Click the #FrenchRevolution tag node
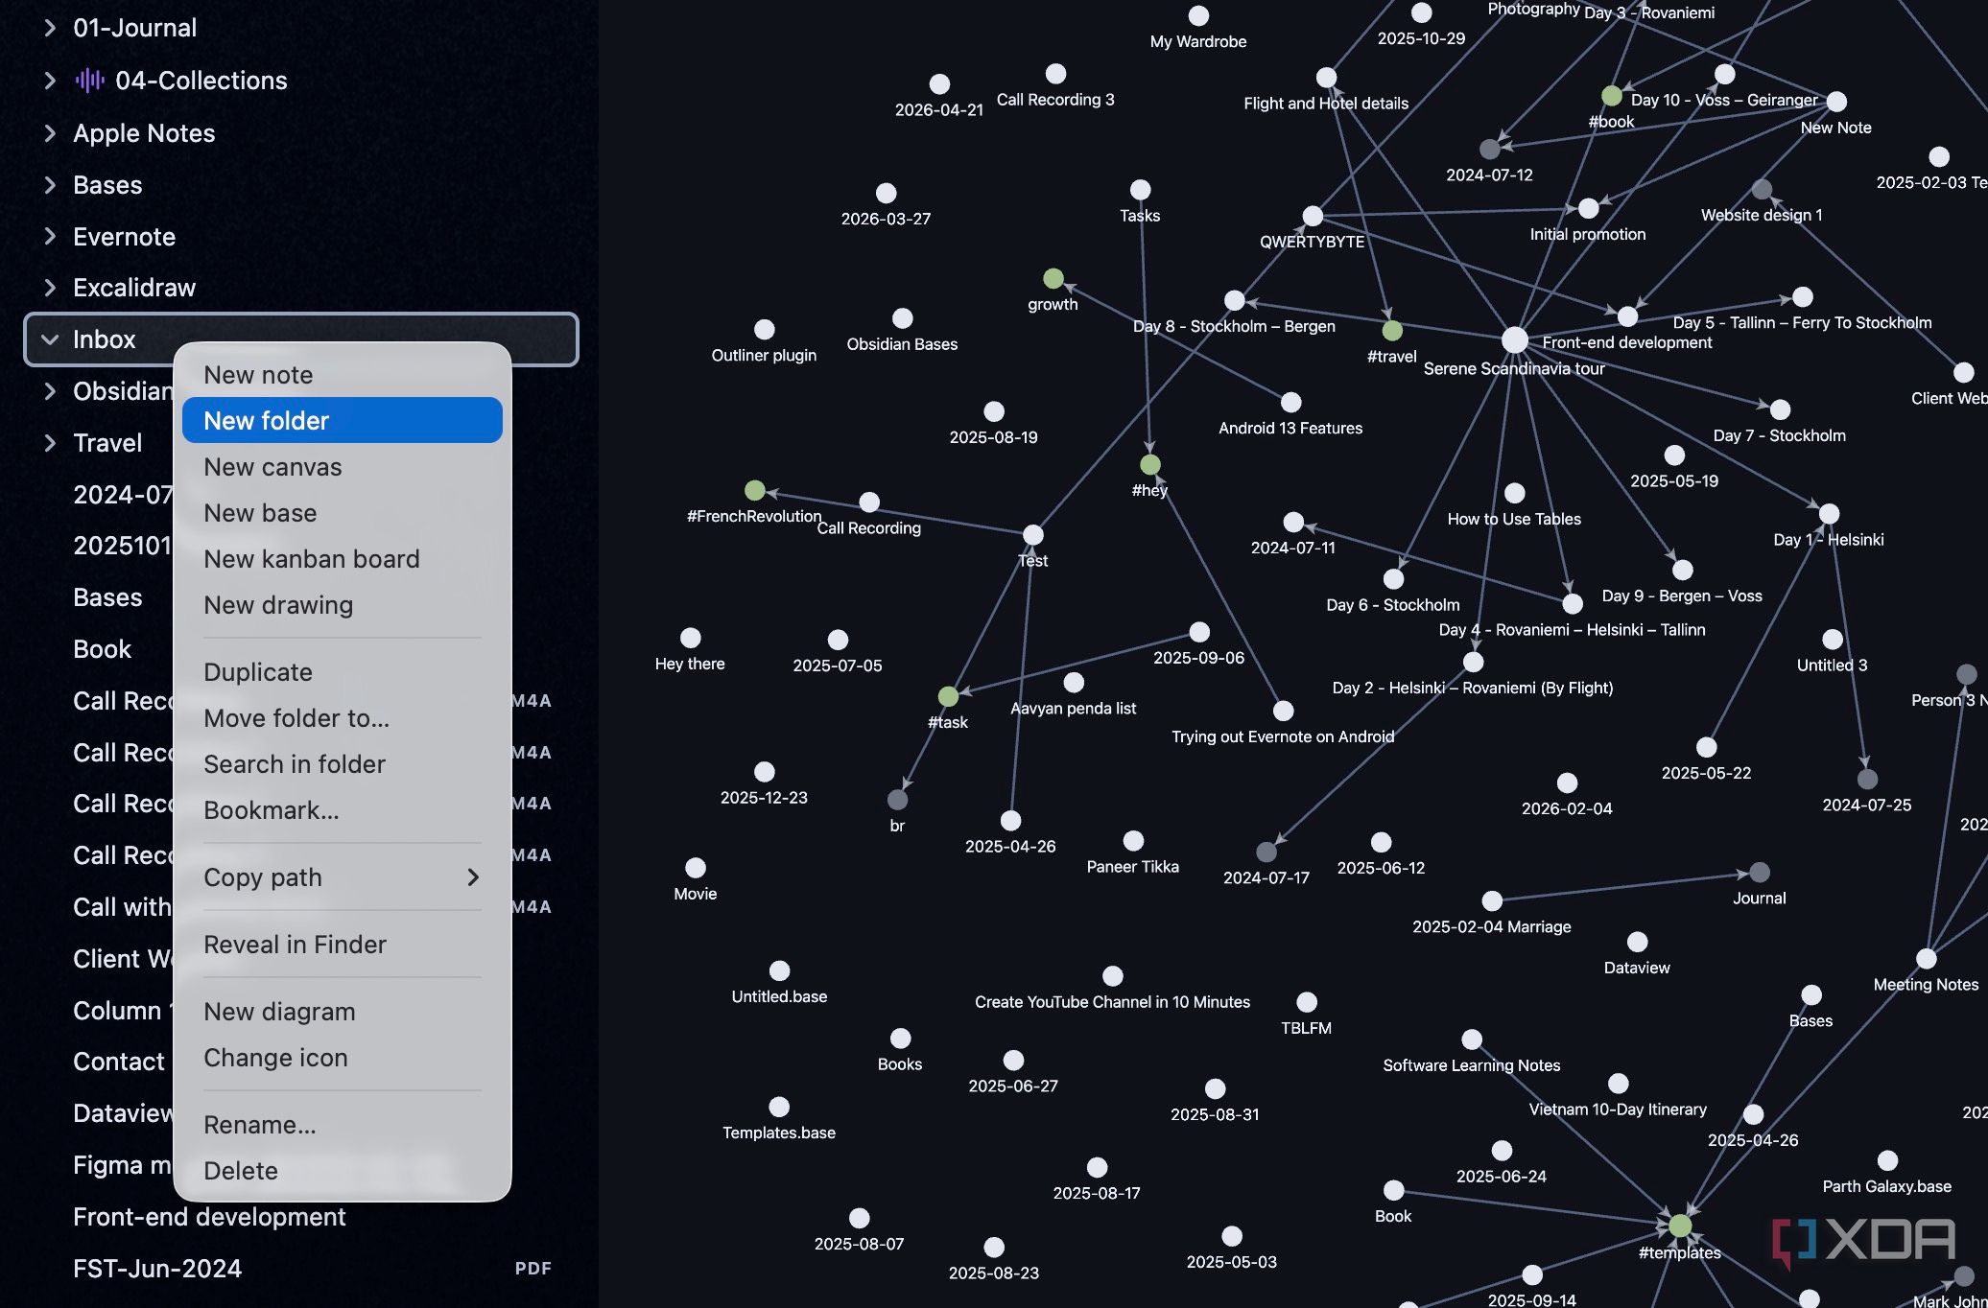Image resolution: width=1988 pixels, height=1308 pixels. coord(755,491)
